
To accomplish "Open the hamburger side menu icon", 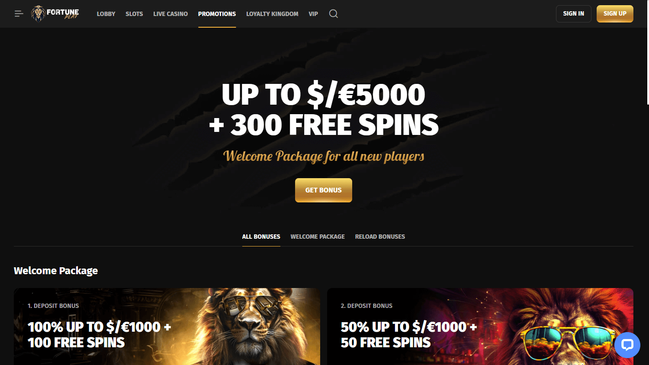I will (19, 14).
